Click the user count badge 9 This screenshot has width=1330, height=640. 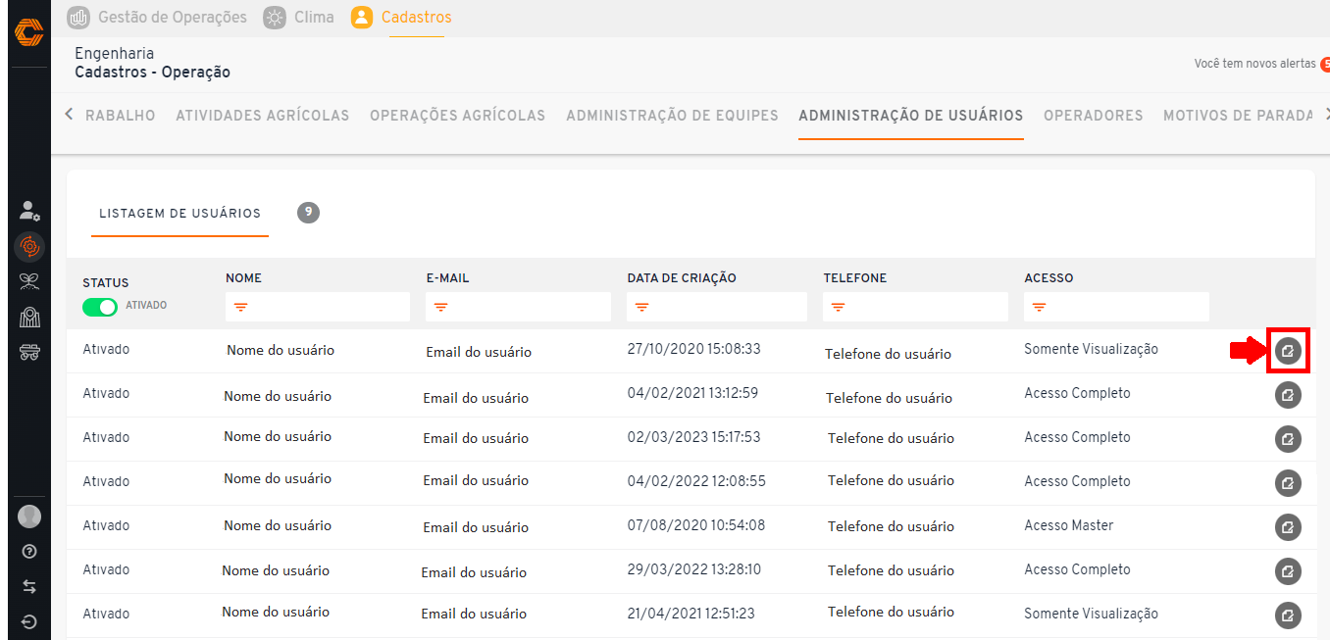point(308,212)
